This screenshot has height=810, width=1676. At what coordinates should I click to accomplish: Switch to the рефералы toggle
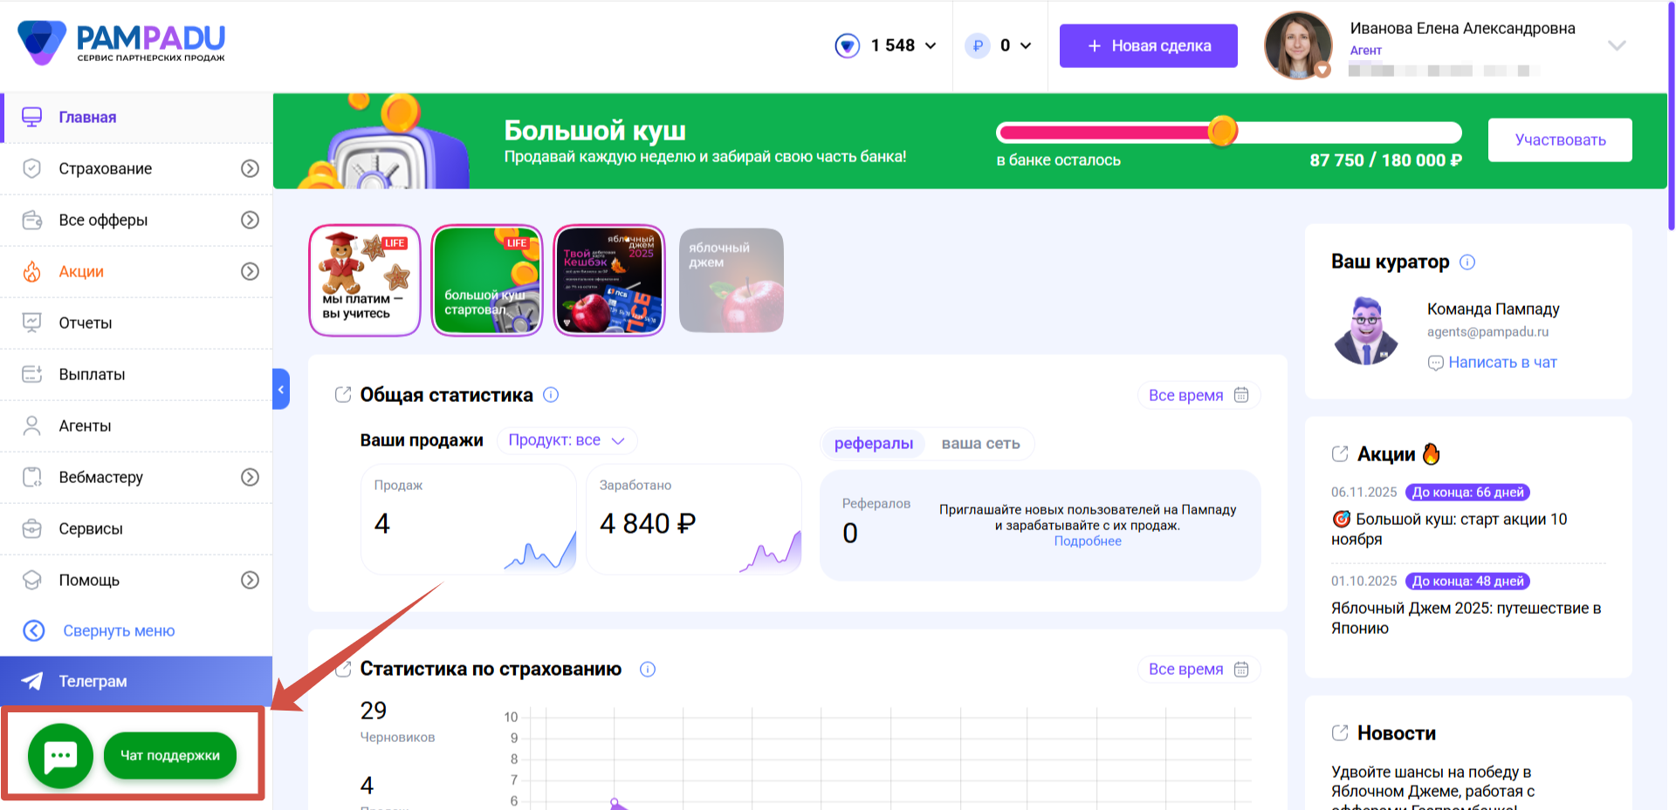pos(873,444)
